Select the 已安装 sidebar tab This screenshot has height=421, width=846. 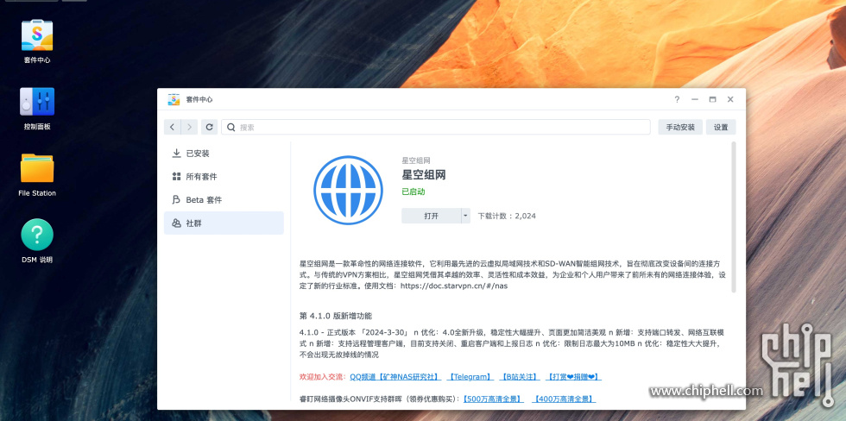point(224,153)
